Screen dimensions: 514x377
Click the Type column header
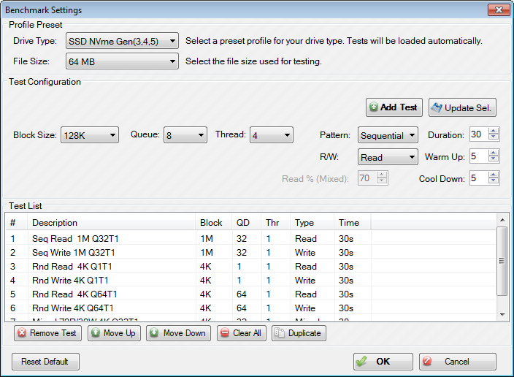[312, 222]
